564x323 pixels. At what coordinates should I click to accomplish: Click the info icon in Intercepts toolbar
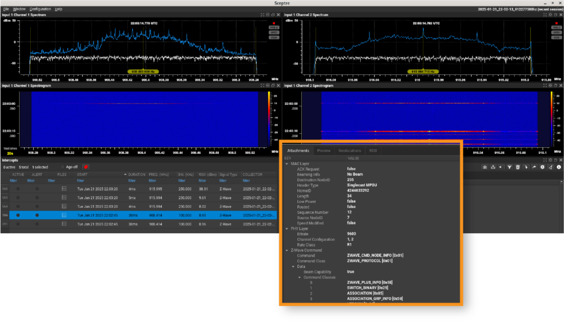[558, 167]
